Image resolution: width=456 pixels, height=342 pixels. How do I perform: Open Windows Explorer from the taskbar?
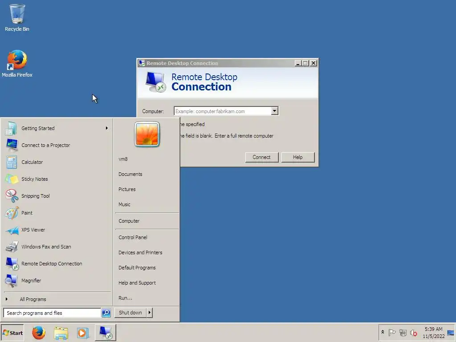point(61,333)
